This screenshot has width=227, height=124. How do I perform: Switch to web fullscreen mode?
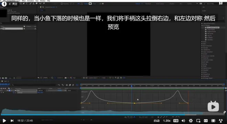click(x=206, y=121)
